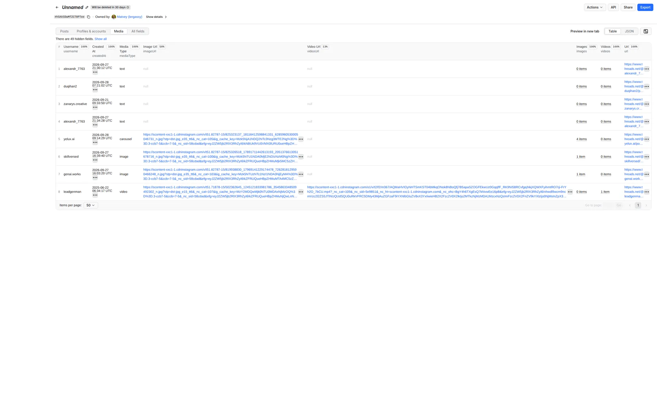Image resolution: width=657 pixels, height=412 pixels.
Task: Click the blue Export button
Action: point(645,7)
